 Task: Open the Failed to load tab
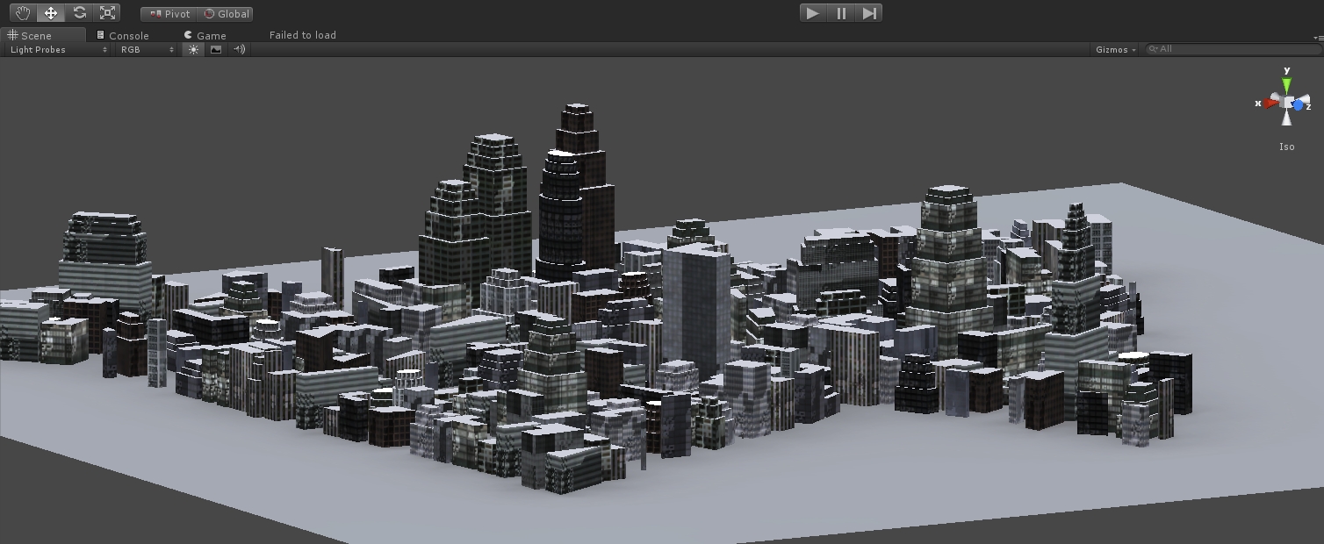(x=303, y=35)
